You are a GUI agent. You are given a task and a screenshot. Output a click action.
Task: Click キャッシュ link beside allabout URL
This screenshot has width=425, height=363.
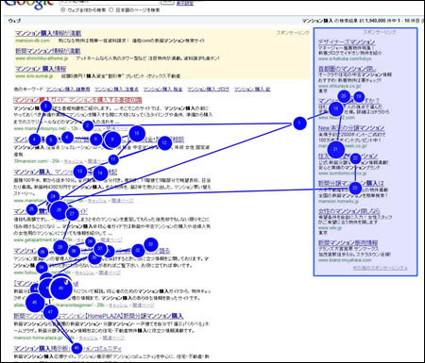(118, 305)
